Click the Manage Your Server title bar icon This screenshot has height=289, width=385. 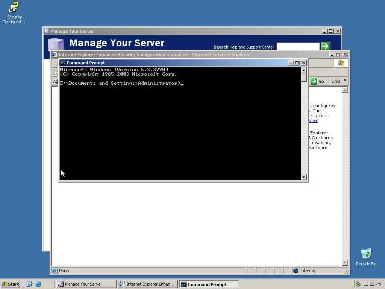47,31
